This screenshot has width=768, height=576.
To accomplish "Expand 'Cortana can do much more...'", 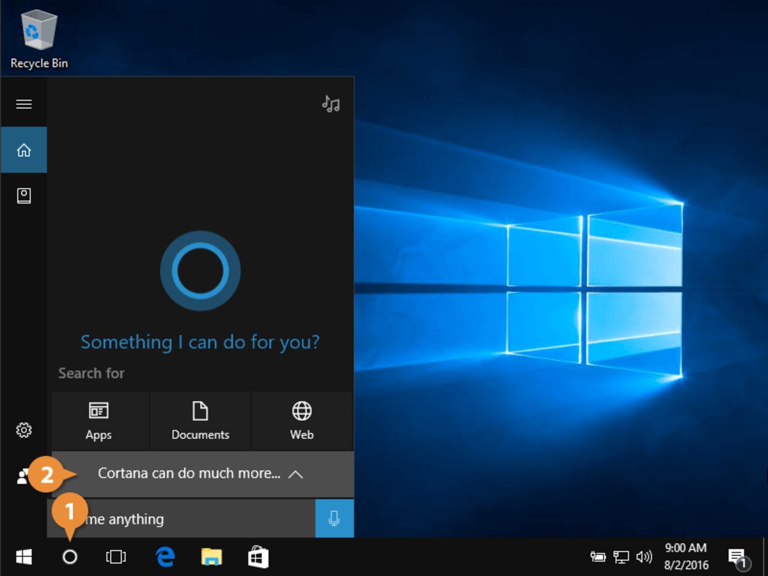I will pyautogui.click(x=203, y=474).
